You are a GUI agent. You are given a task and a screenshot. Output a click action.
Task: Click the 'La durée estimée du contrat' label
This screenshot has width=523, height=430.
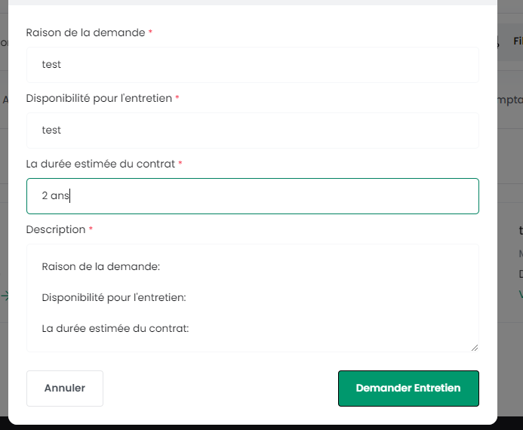[100, 164]
